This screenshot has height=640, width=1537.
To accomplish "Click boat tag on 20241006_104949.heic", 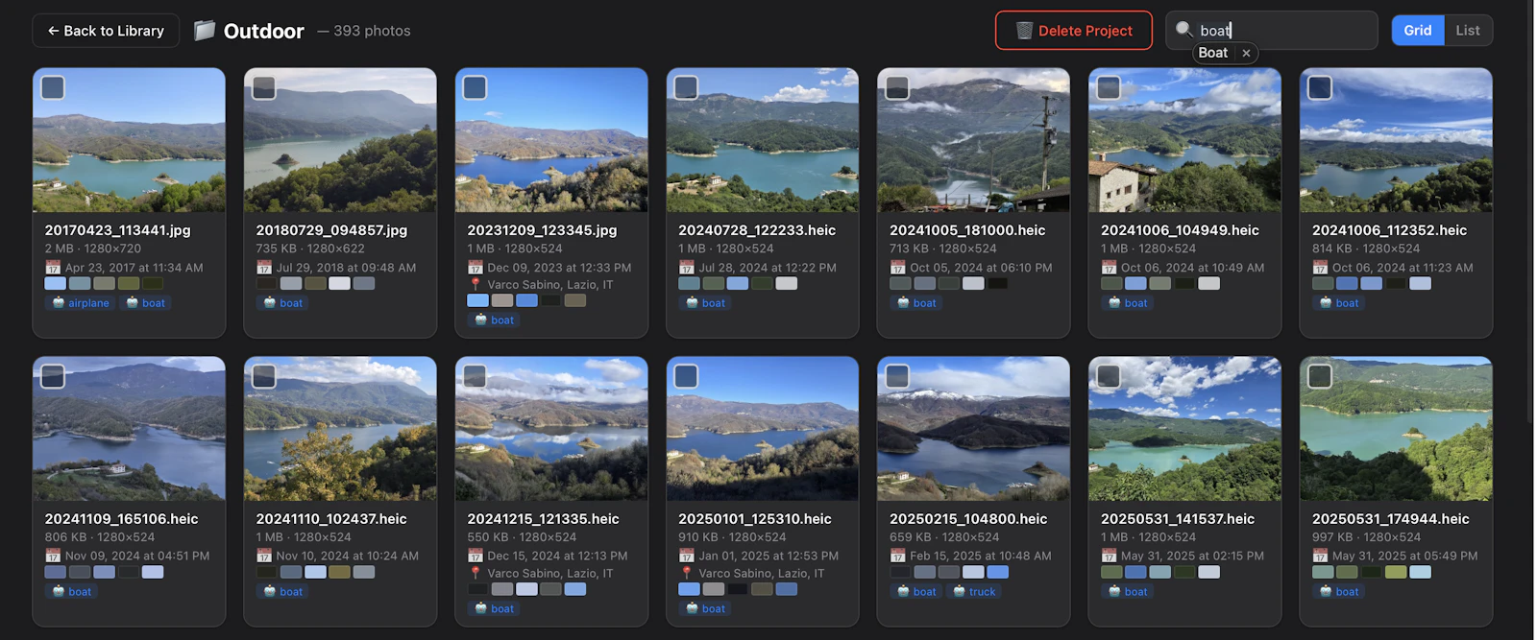I will point(1128,303).
